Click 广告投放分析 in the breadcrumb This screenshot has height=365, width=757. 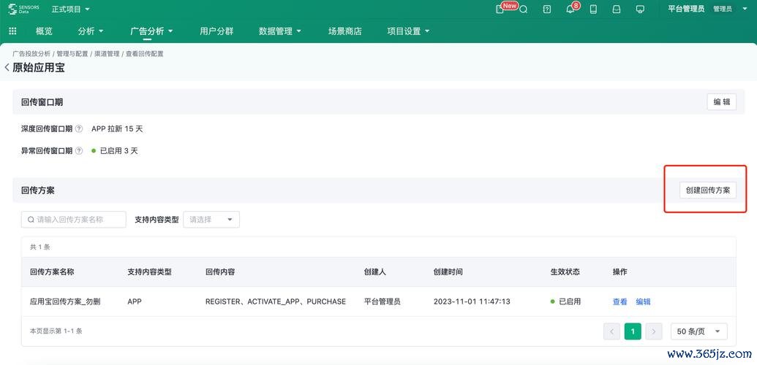point(31,54)
